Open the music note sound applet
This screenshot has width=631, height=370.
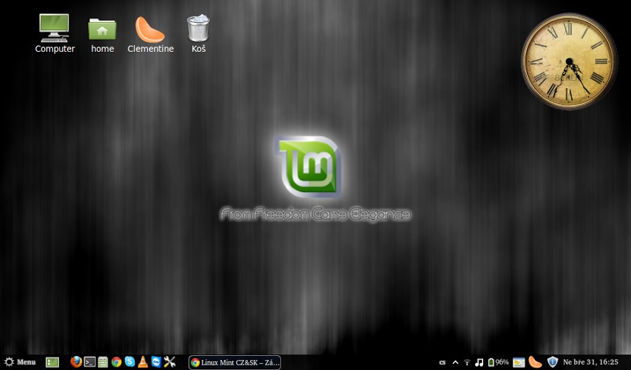pyautogui.click(x=479, y=363)
